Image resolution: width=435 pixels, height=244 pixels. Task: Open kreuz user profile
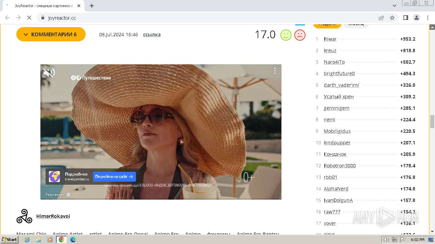click(330, 50)
